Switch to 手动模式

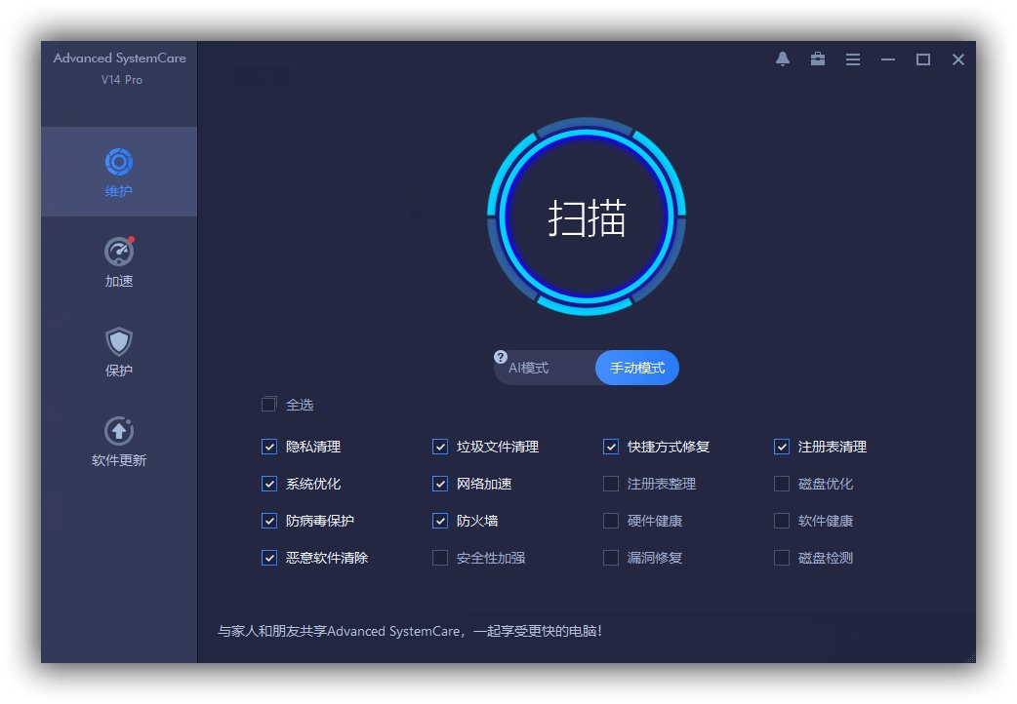637,368
